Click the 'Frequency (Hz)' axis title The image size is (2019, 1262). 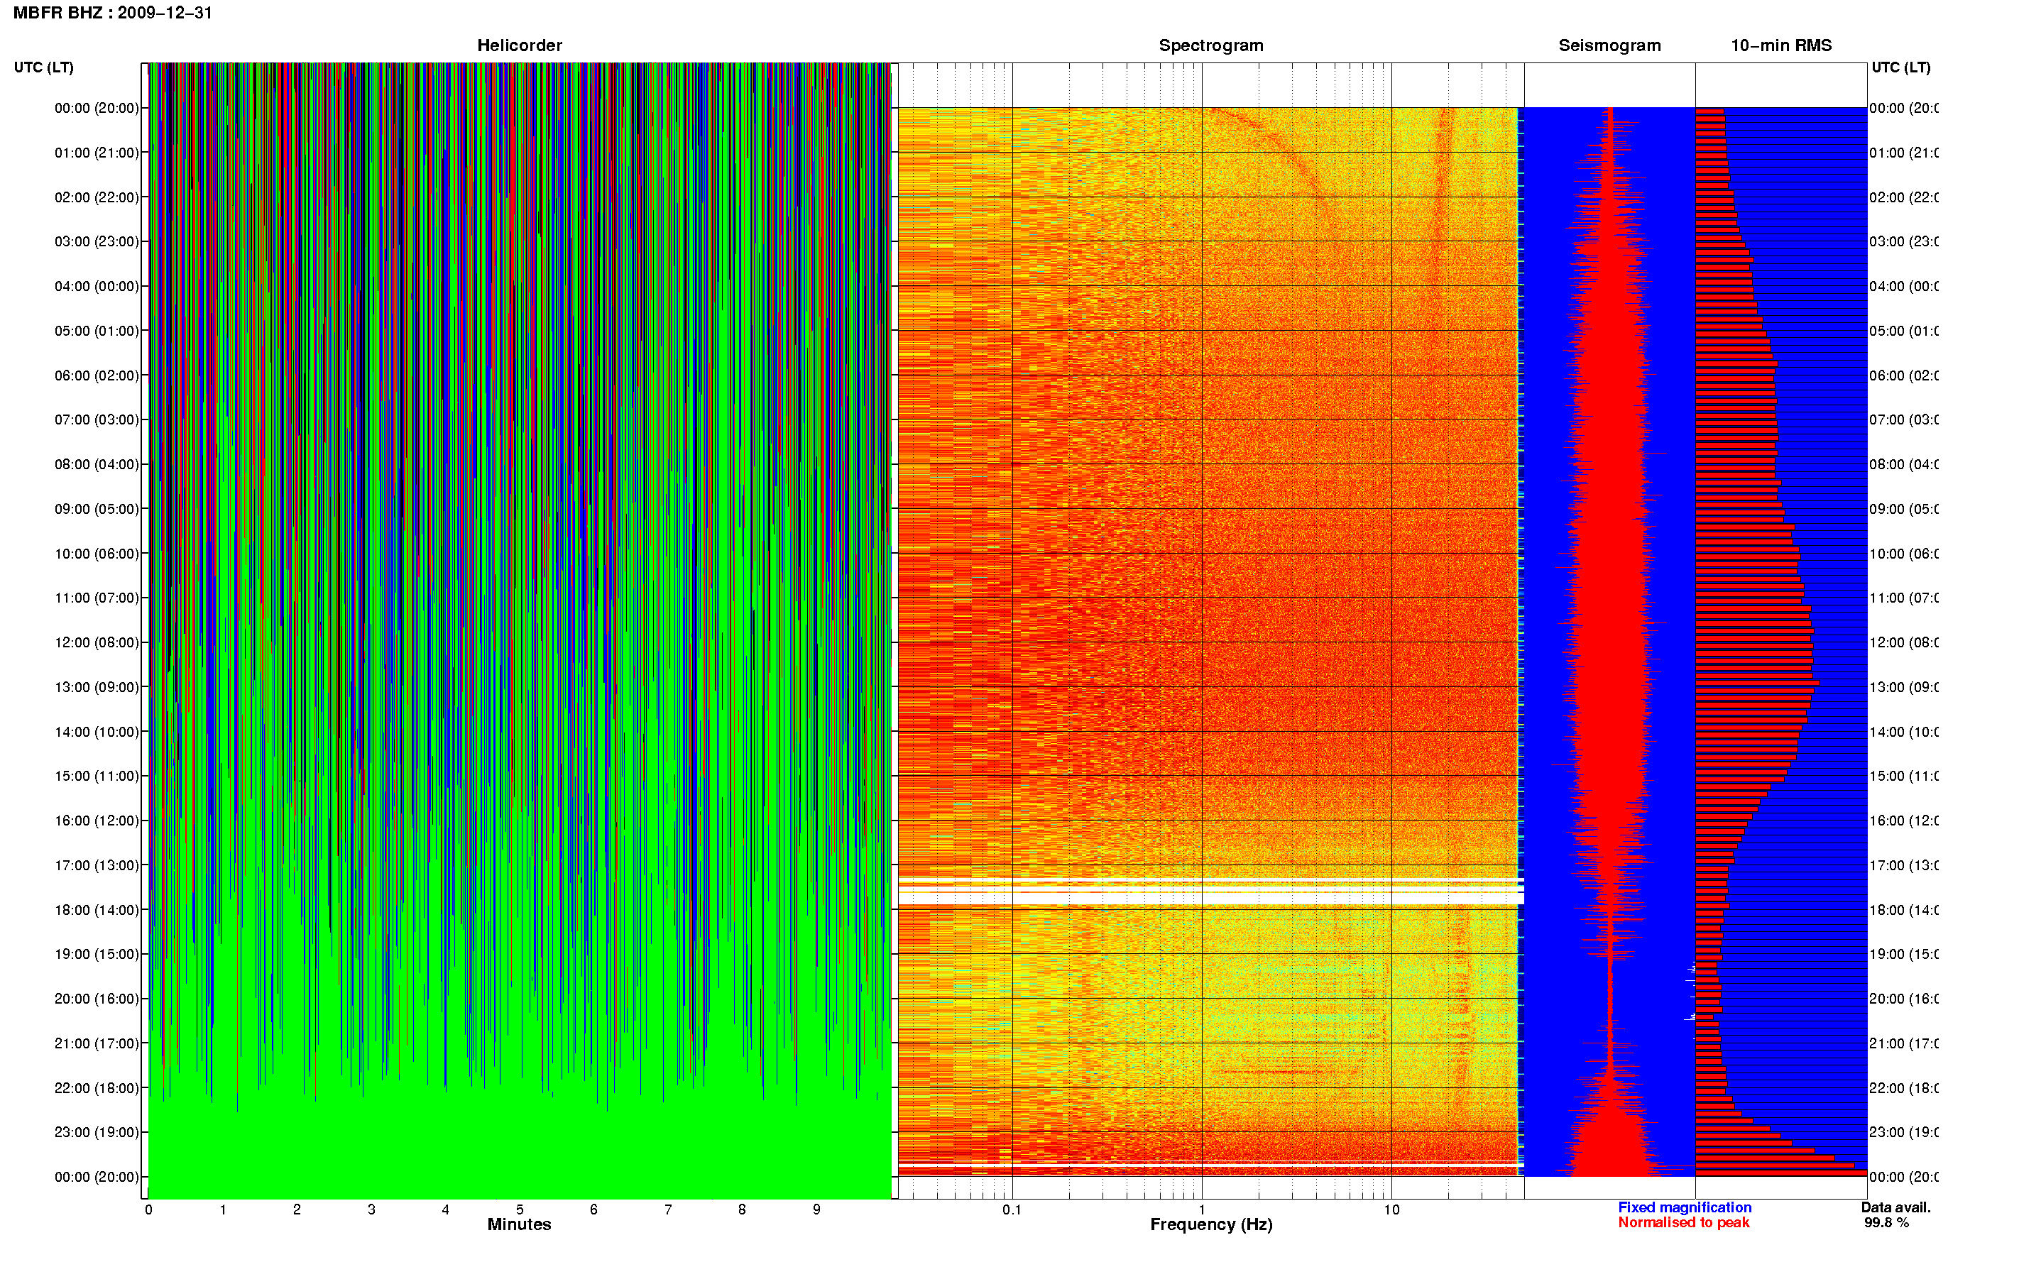coord(1211,1225)
